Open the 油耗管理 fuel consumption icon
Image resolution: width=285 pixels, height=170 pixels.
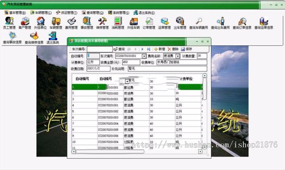[118, 21]
